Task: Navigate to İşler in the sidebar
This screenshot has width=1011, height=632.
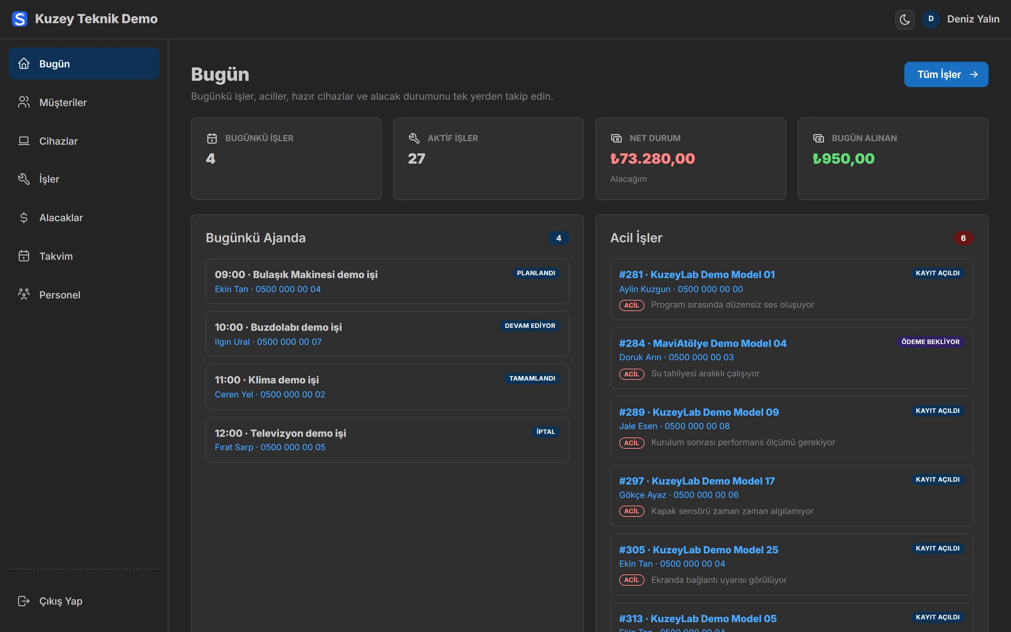Action: click(x=84, y=179)
